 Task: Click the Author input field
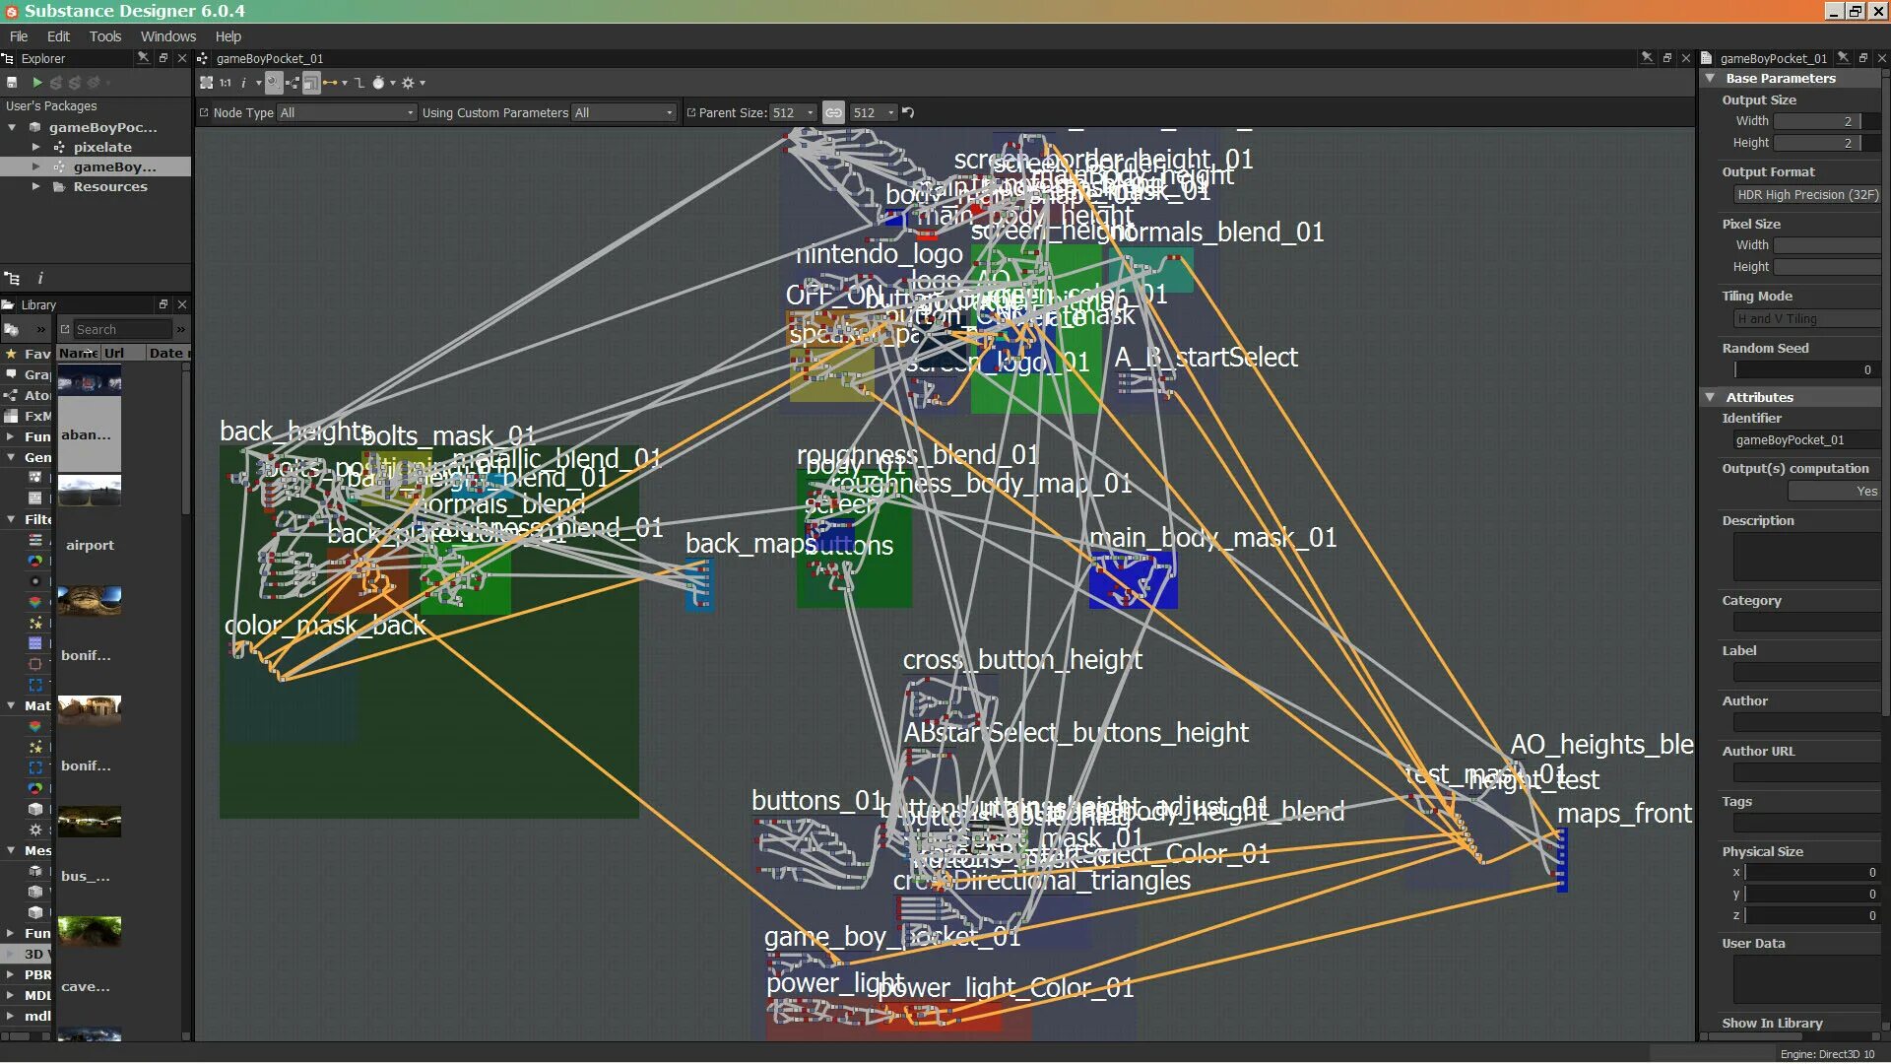(x=1807, y=723)
